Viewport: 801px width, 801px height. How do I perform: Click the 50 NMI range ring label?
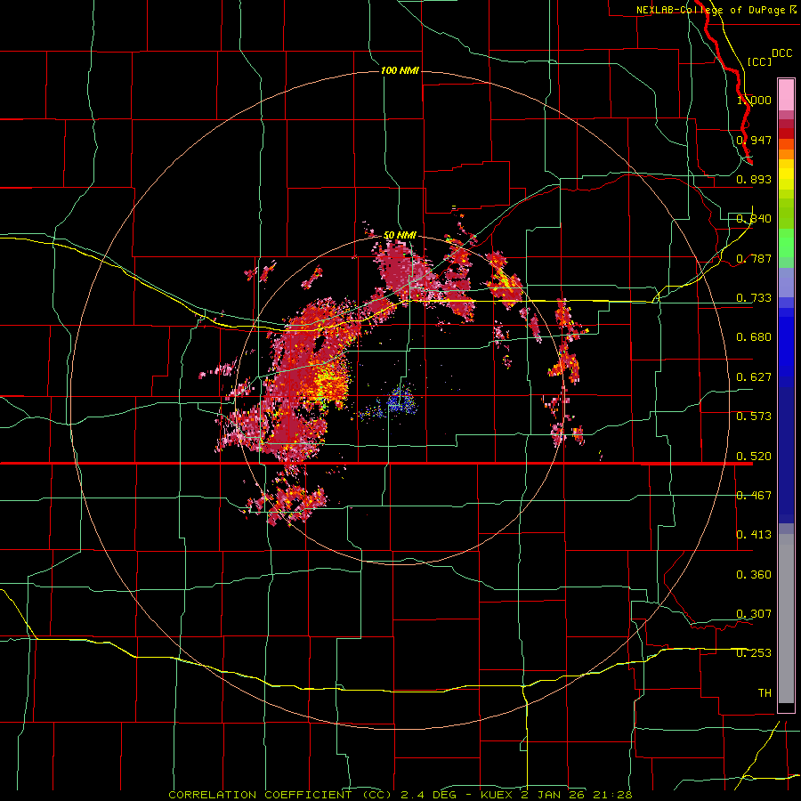pos(400,235)
